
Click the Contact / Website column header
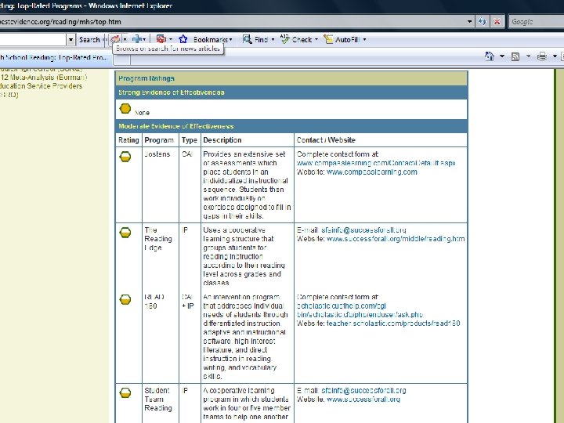click(326, 140)
